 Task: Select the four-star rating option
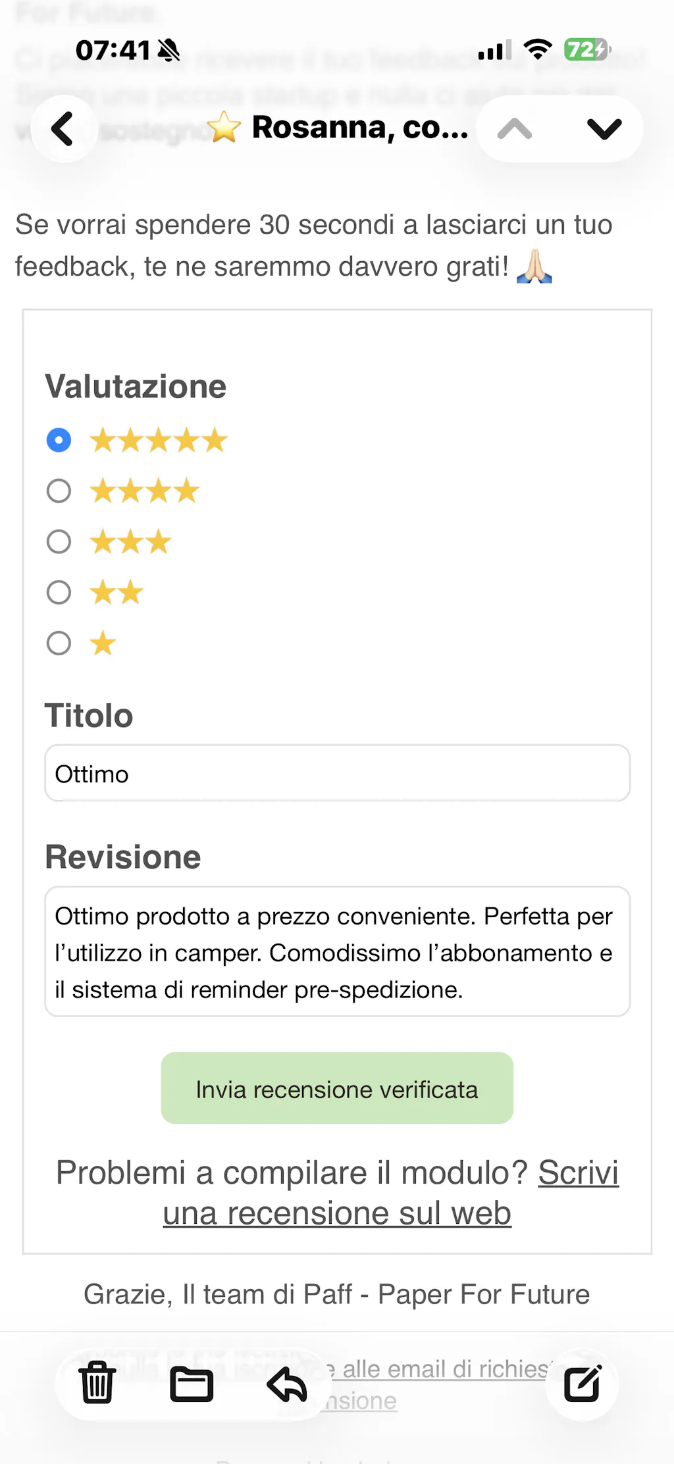click(59, 491)
